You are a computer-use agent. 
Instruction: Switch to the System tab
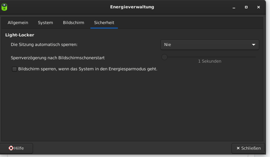pos(45,23)
